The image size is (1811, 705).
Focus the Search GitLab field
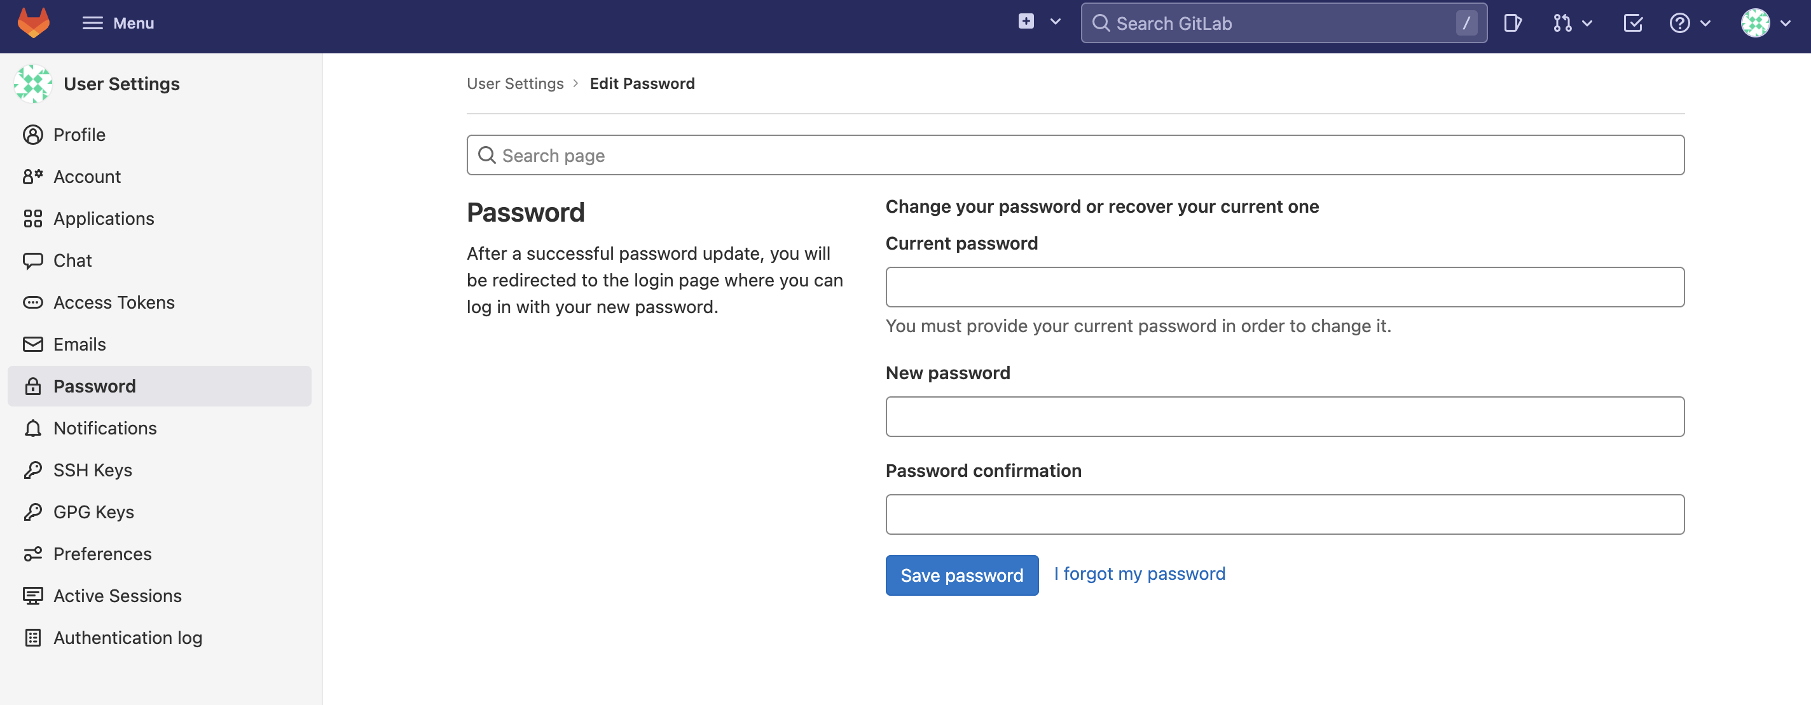point(1283,23)
